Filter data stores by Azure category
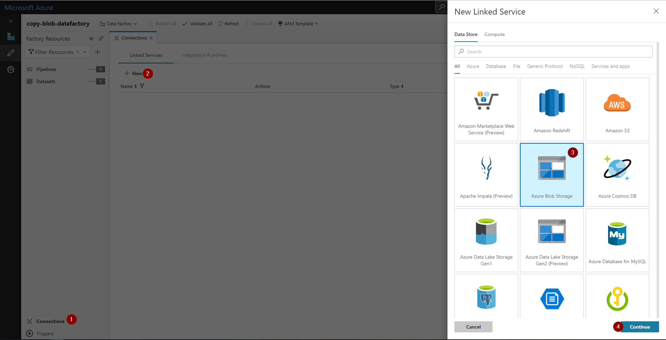 pyautogui.click(x=473, y=66)
